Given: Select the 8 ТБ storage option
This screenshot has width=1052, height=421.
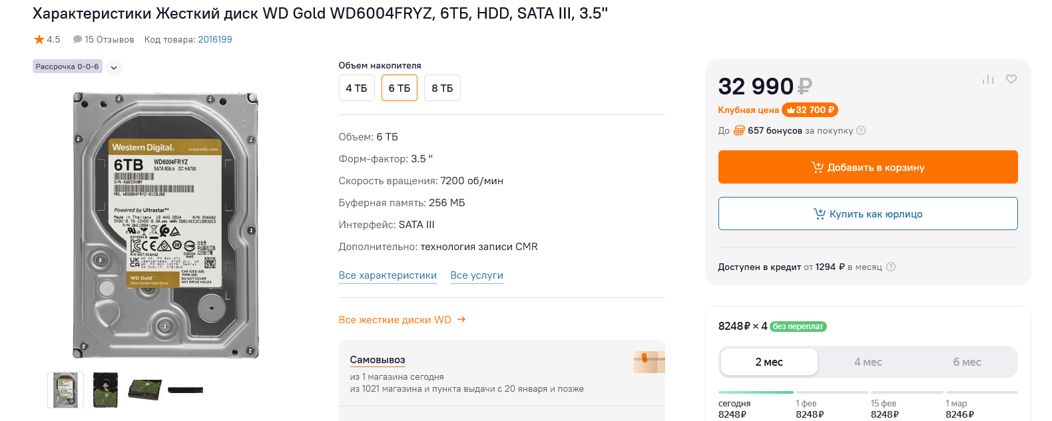Looking at the screenshot, I should 442,88.
